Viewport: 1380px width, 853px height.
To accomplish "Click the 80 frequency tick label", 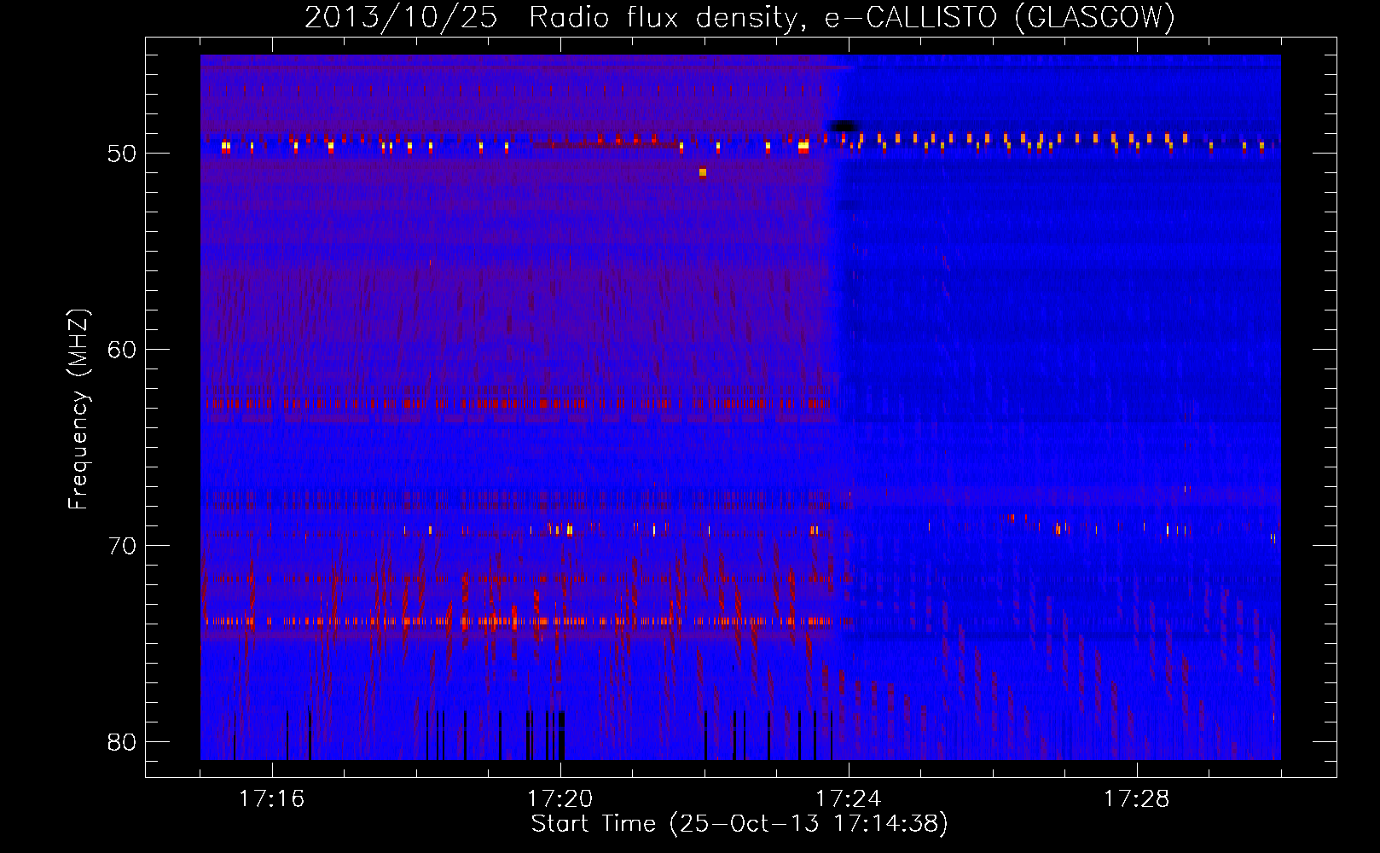I will [122, 742].
